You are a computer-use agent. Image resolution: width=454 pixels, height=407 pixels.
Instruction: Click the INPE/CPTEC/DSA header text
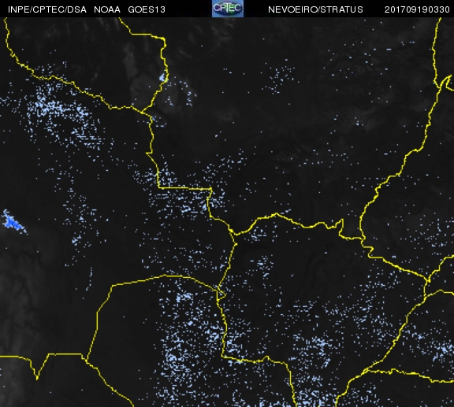[47, 9]
